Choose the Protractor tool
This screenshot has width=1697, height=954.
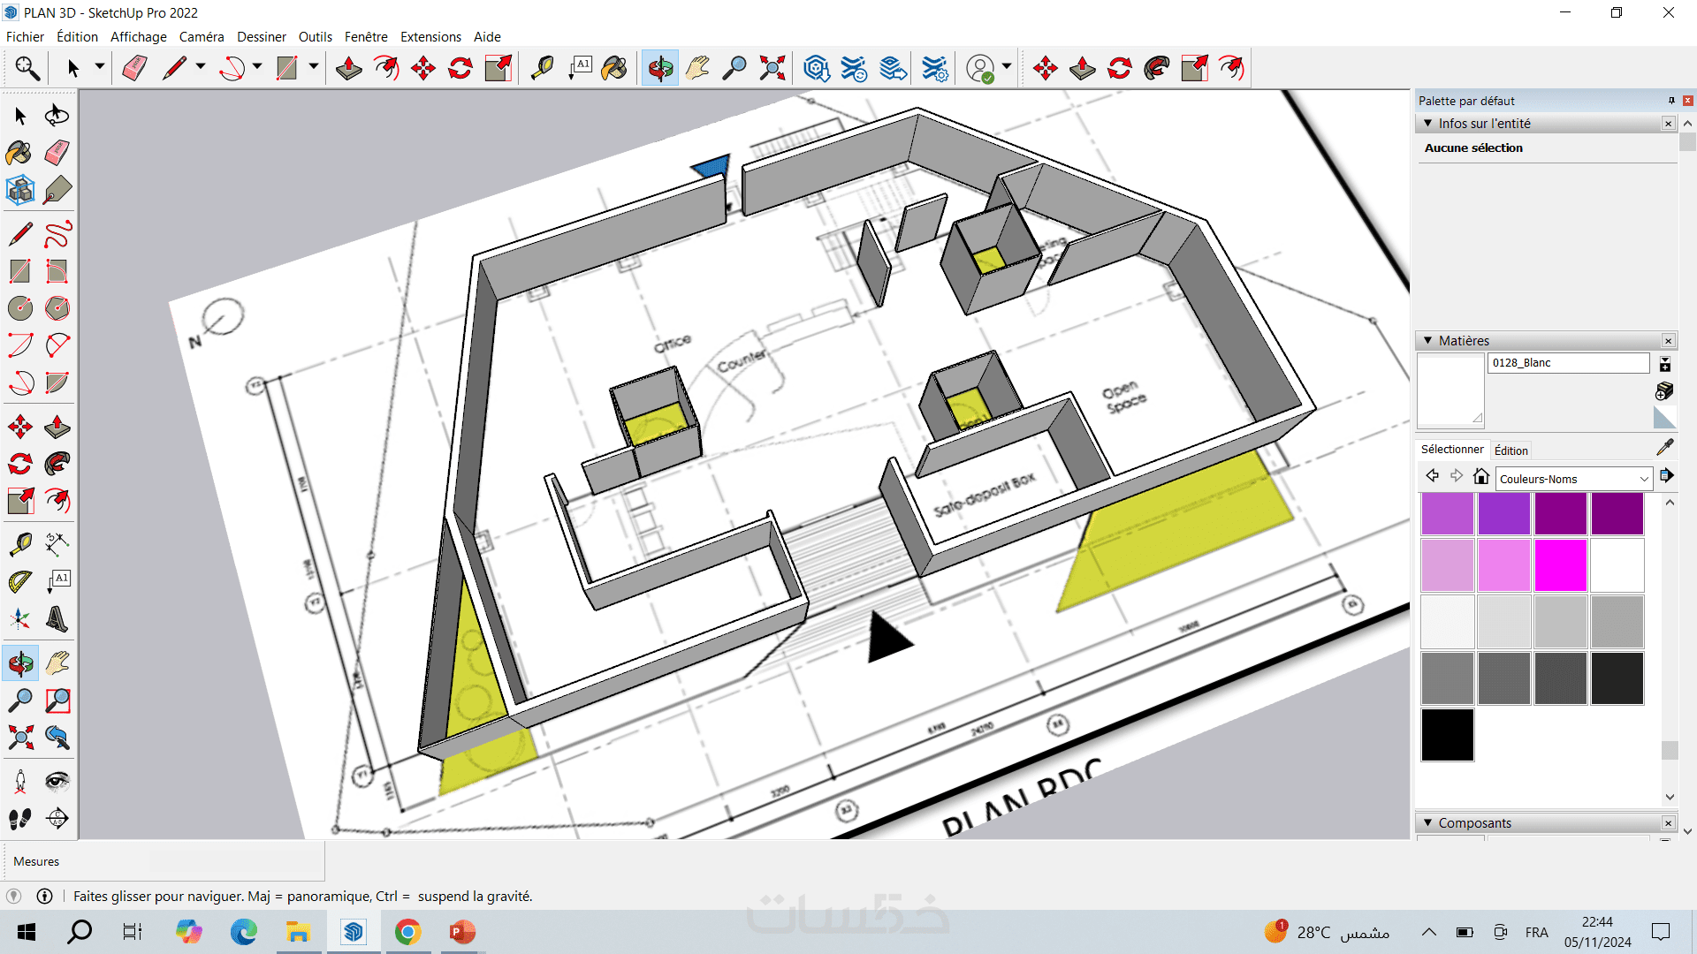pos(20,581)
